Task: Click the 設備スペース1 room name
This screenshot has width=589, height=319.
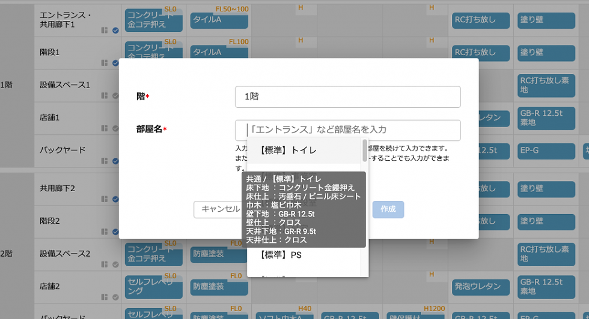Action: point(65,85)
